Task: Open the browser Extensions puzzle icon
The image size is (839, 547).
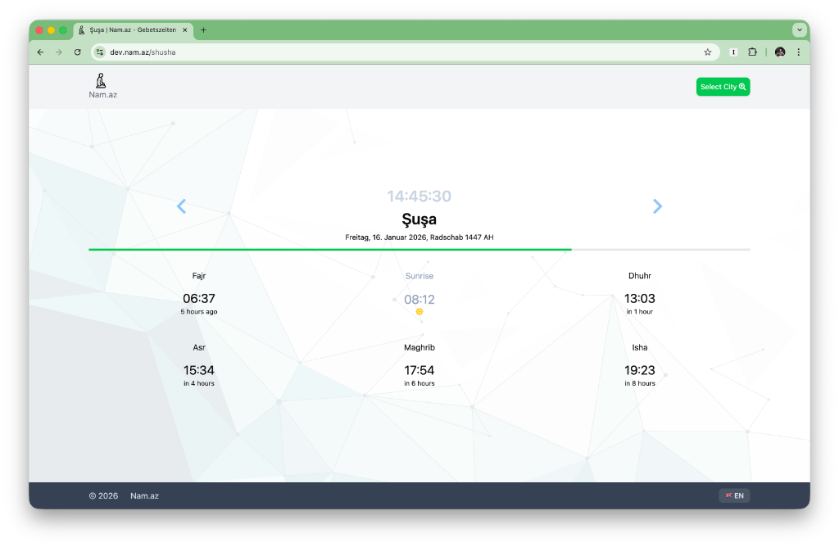Action: (752, 52)
